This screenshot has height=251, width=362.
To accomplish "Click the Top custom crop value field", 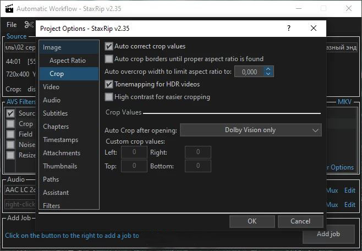I will (x=134, y=166).
